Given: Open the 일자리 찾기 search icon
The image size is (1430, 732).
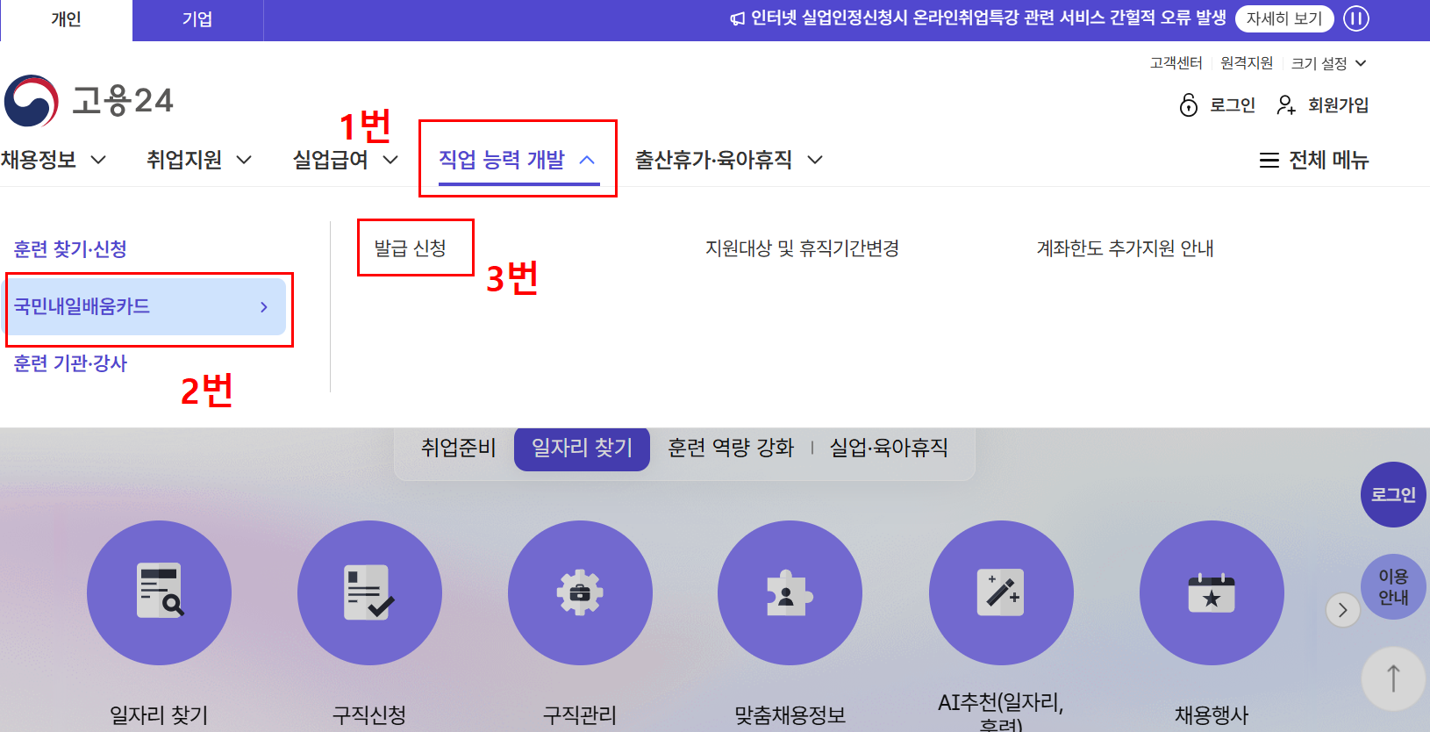Looking at the screenshot, I should click(160, 592).
